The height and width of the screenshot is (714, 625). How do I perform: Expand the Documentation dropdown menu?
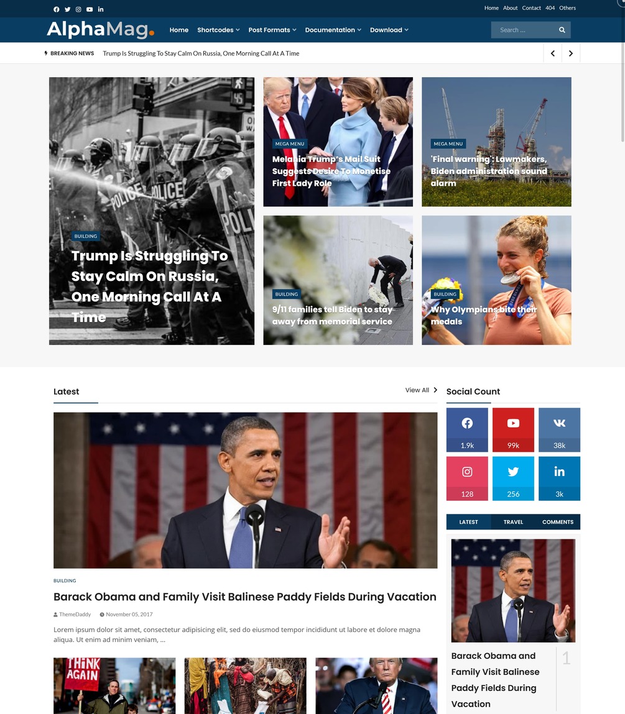[x=333, y=30]
